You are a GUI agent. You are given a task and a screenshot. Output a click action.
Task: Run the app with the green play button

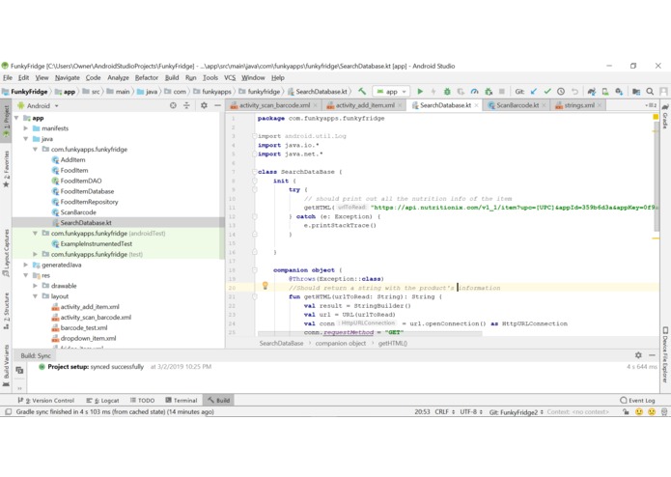point(420,91)
